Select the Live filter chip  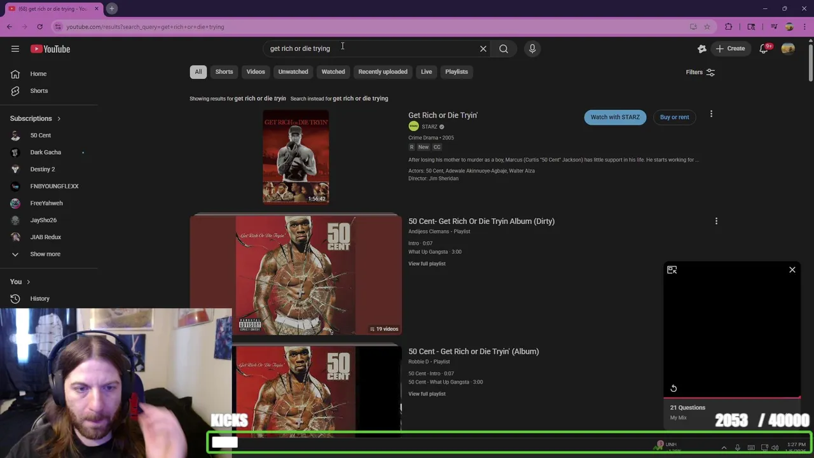426,72
